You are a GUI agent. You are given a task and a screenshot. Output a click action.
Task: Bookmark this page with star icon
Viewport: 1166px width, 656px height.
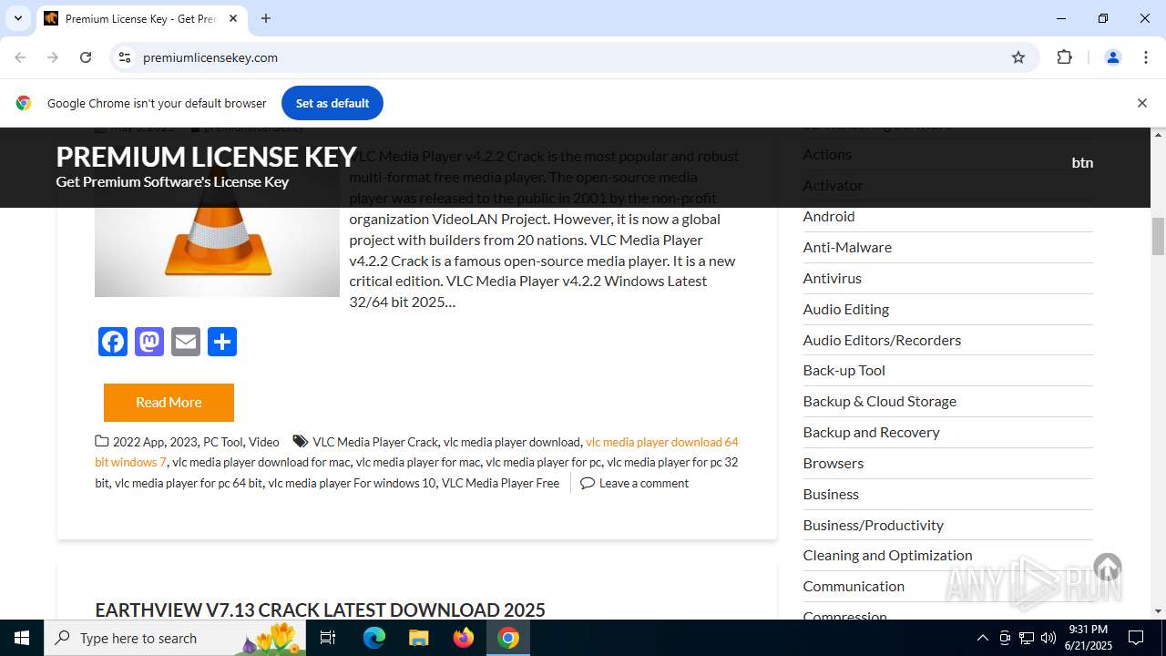coord(1018,57)
